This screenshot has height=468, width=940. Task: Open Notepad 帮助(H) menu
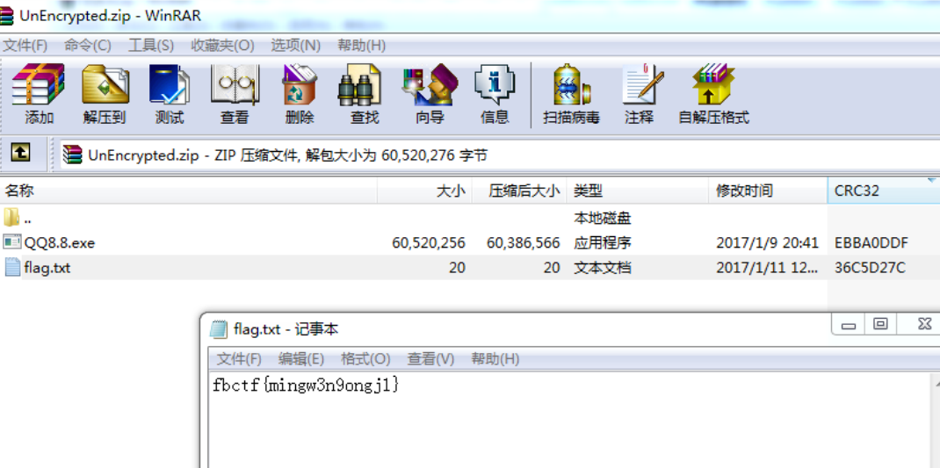point(495,359)
